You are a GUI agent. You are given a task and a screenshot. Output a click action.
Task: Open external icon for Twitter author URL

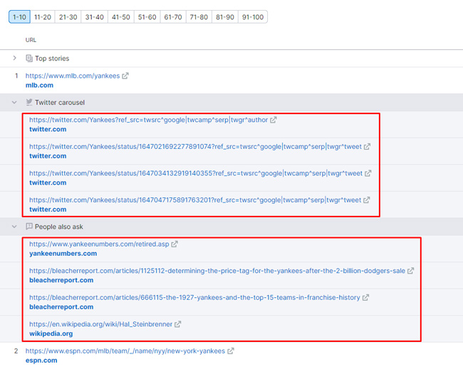click(x=274, y=120)
